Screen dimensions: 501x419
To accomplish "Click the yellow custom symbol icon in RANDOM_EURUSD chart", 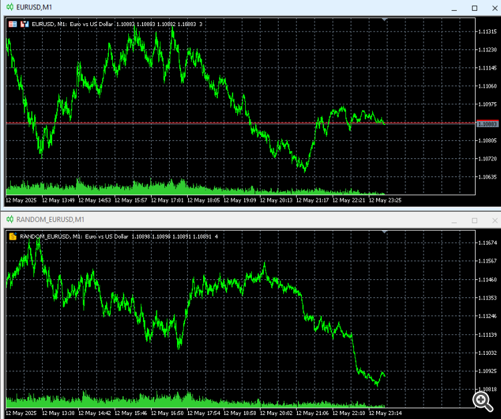I will [x=13, y=236].
